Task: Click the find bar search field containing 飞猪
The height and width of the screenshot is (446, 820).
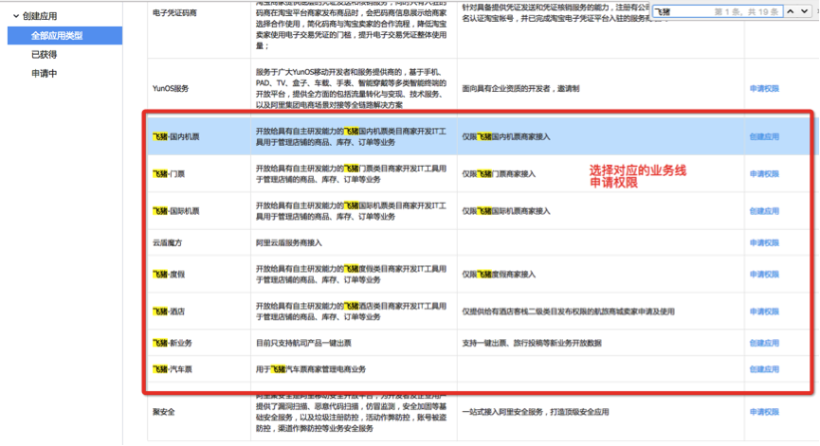Action: [718, 11]
